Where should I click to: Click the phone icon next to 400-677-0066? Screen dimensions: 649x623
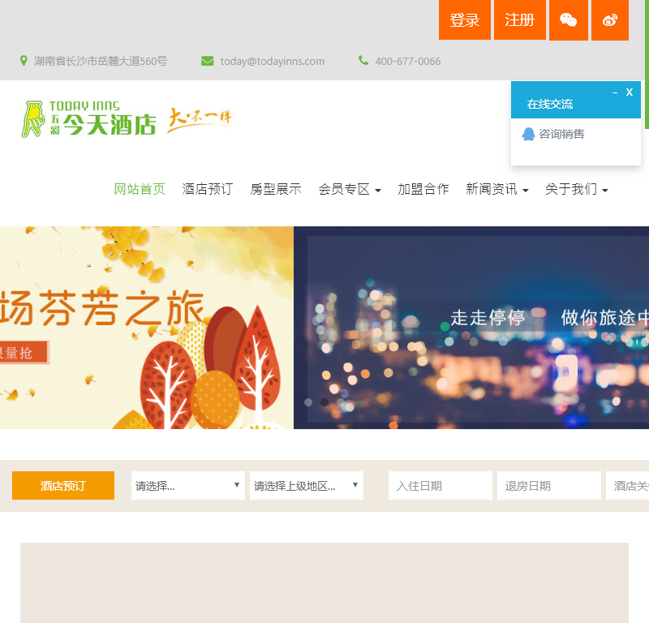[362, 61]
